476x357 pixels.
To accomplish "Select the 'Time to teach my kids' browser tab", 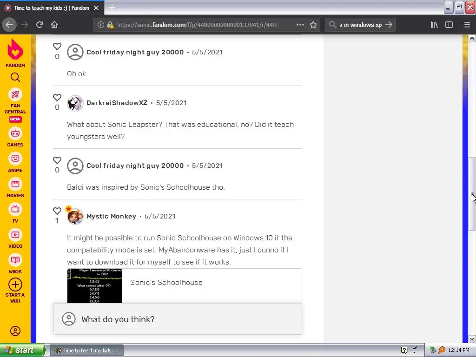I will 52,8.
